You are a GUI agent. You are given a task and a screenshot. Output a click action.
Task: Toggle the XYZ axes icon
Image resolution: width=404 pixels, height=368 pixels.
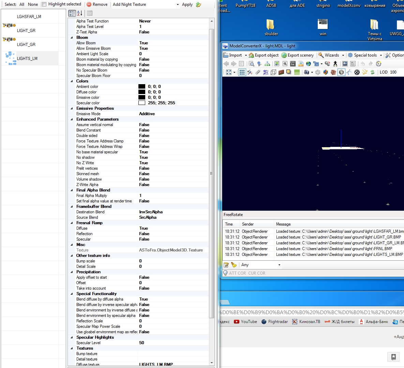point(250,72)
